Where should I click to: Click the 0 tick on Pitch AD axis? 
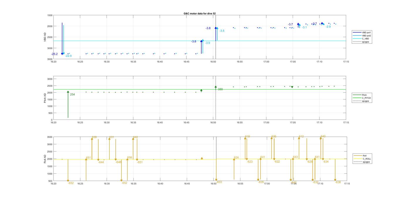tap(52, 120)
